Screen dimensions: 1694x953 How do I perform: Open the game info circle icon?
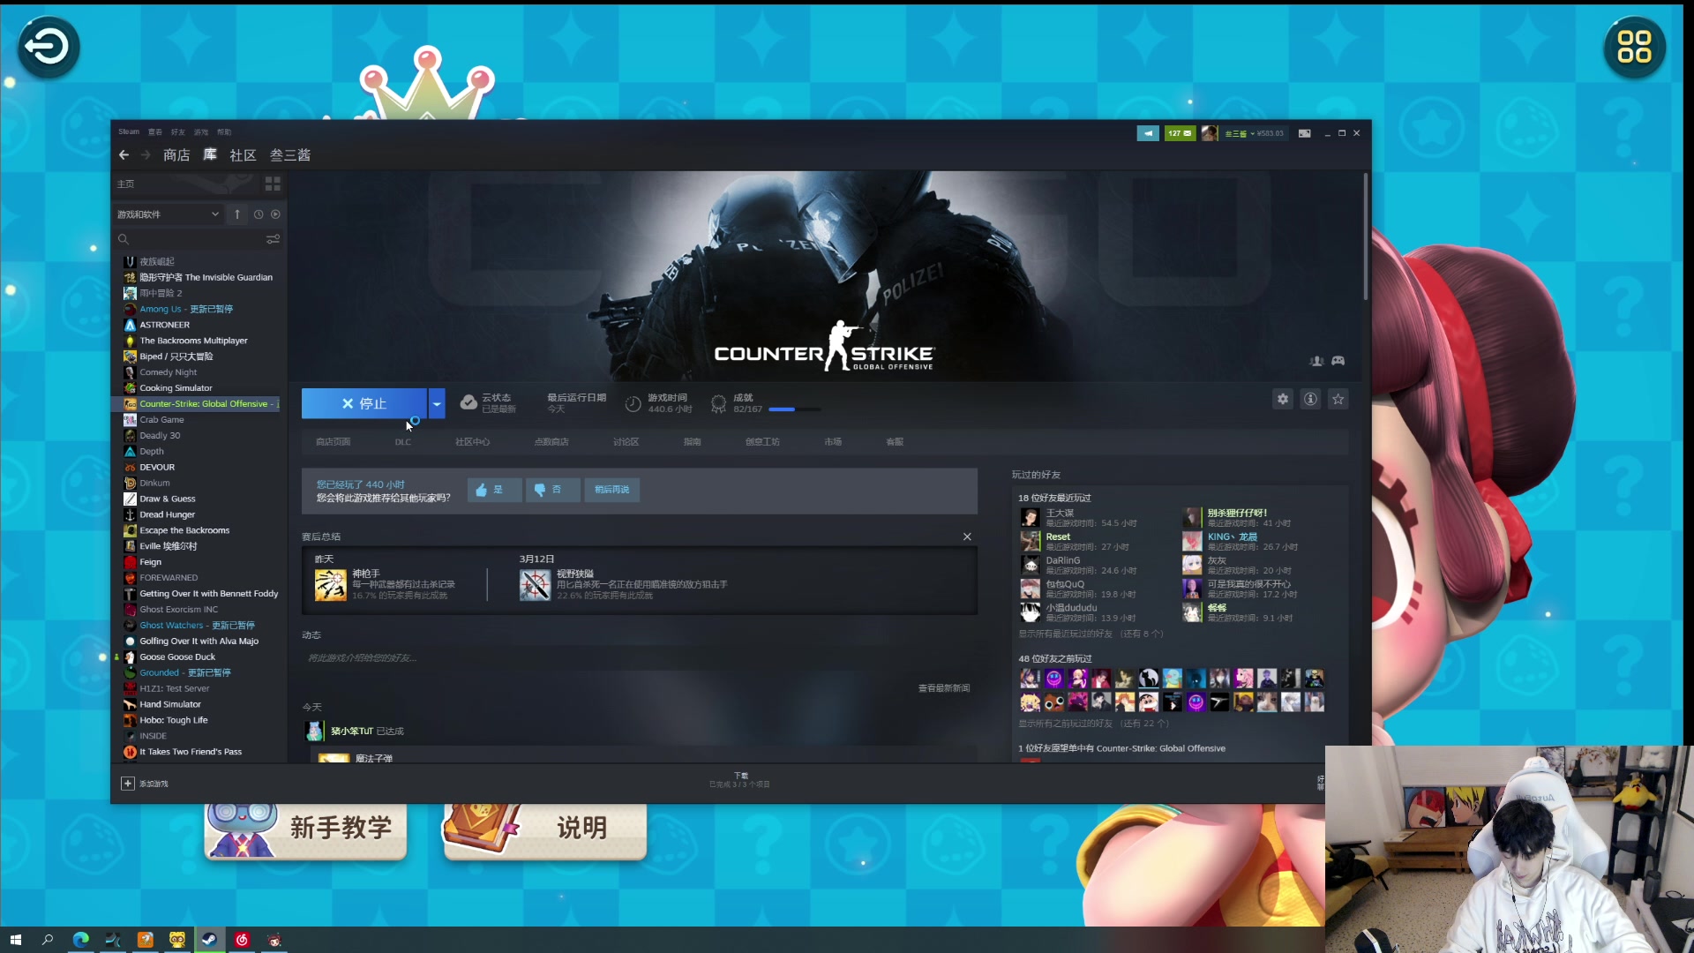tap(1310, 399)
